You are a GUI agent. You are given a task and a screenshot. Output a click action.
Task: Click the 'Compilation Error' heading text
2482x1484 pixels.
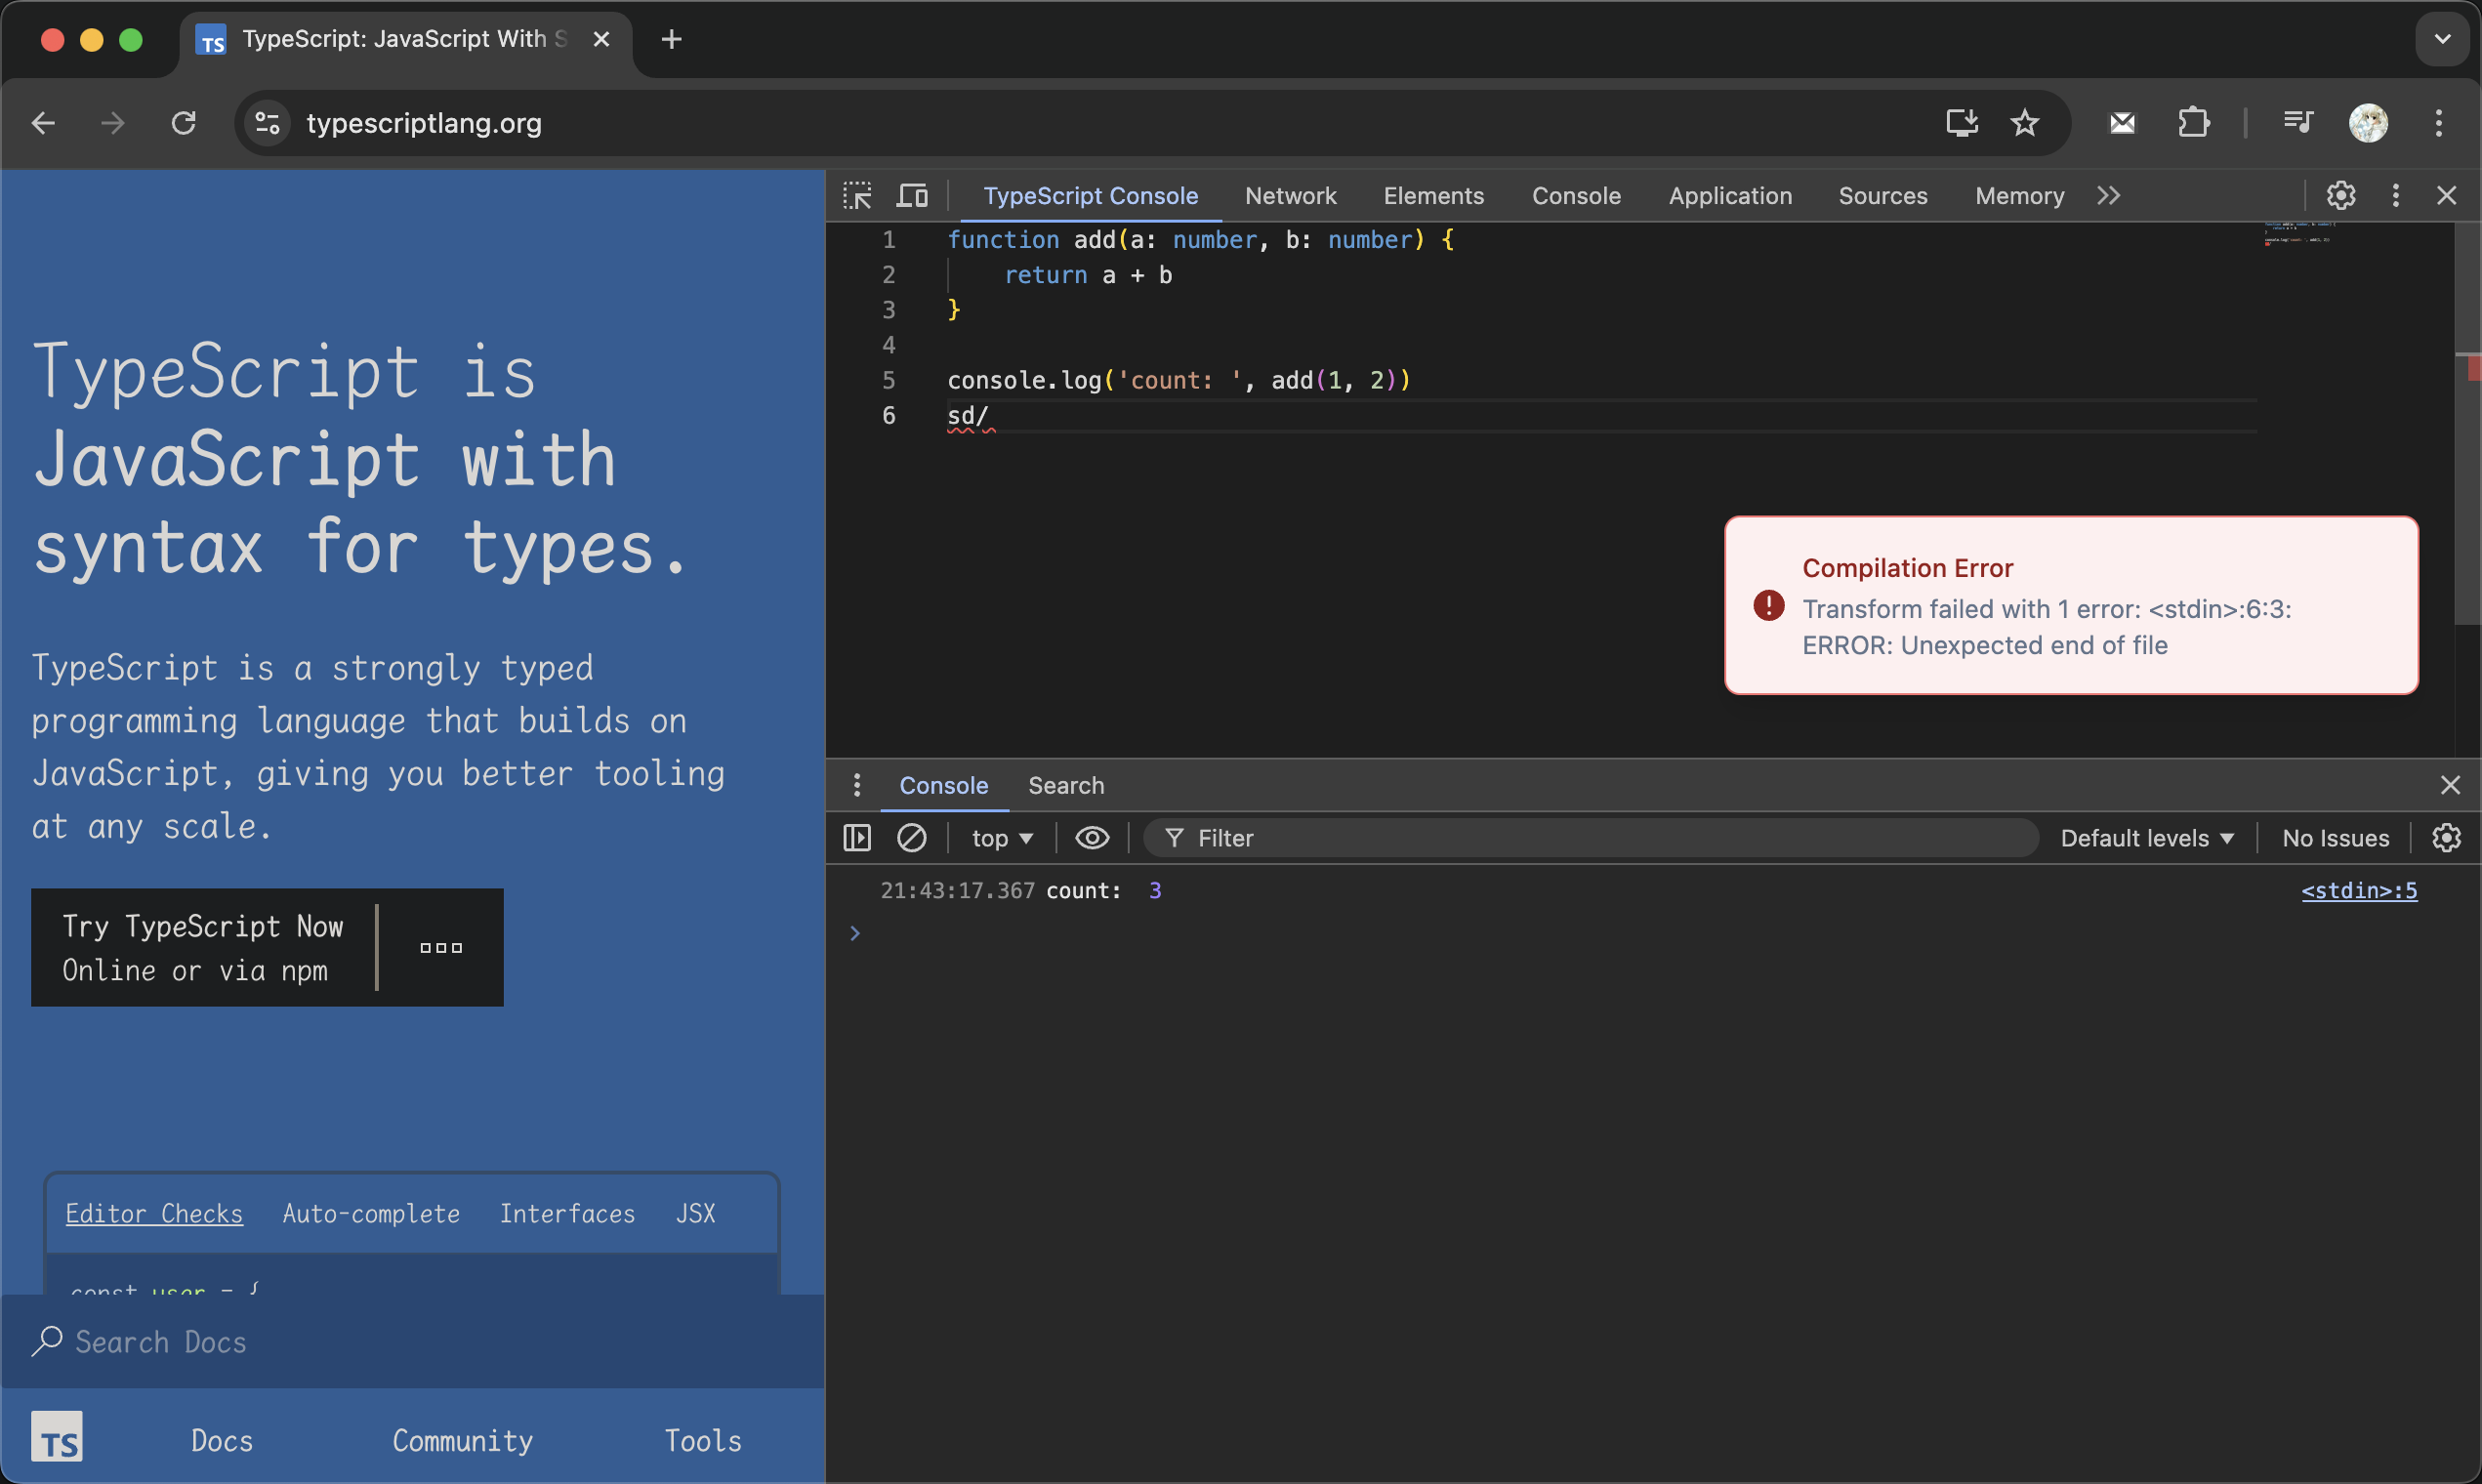point(1907,568)
